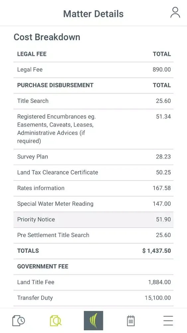Tap the Land Title Fee row
This screenshot has width=187, height=333.
[x=93, y=282]
